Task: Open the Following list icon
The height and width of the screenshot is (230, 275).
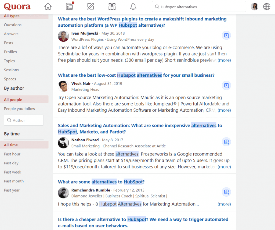Action: (70, 6)
